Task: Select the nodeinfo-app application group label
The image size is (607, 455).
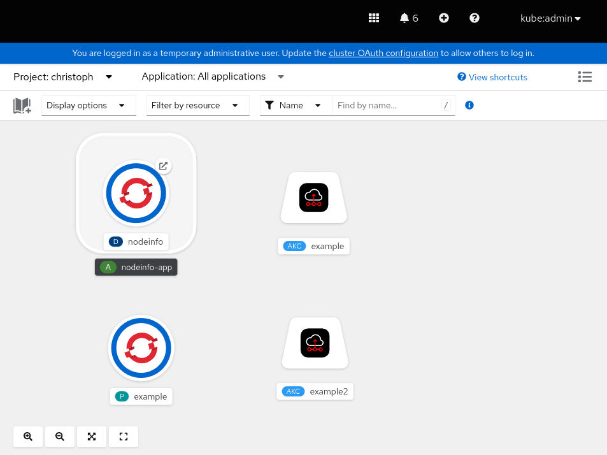Action: pyautogui.click(x=136, y=267)
